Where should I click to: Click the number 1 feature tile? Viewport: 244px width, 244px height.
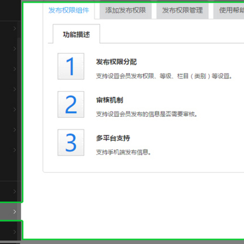click(71, 66)
